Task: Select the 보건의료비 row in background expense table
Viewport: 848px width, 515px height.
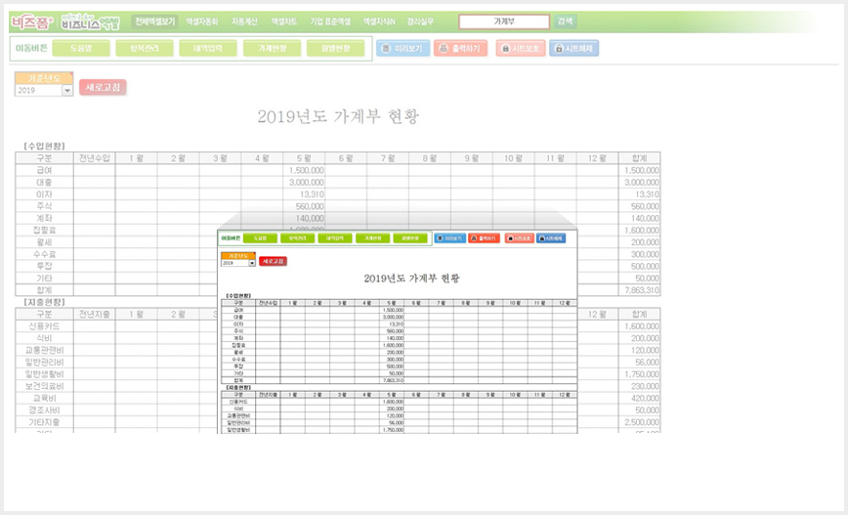Action: click(x=44, y=386)
